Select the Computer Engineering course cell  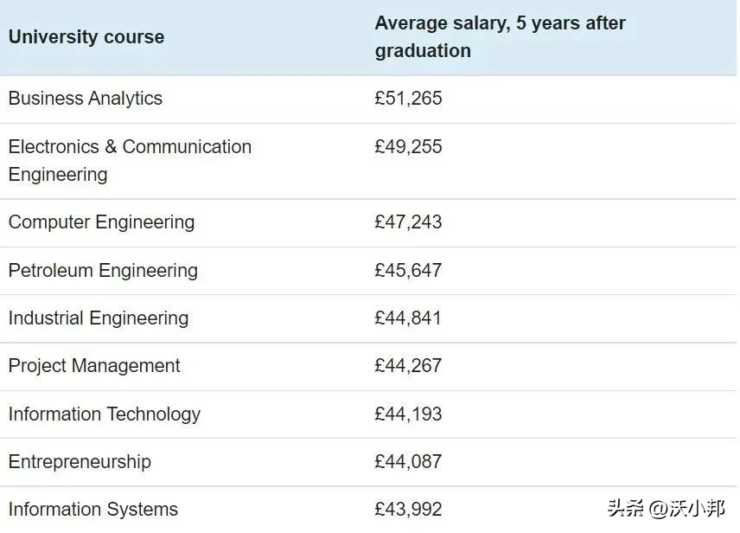pos(101,222)
